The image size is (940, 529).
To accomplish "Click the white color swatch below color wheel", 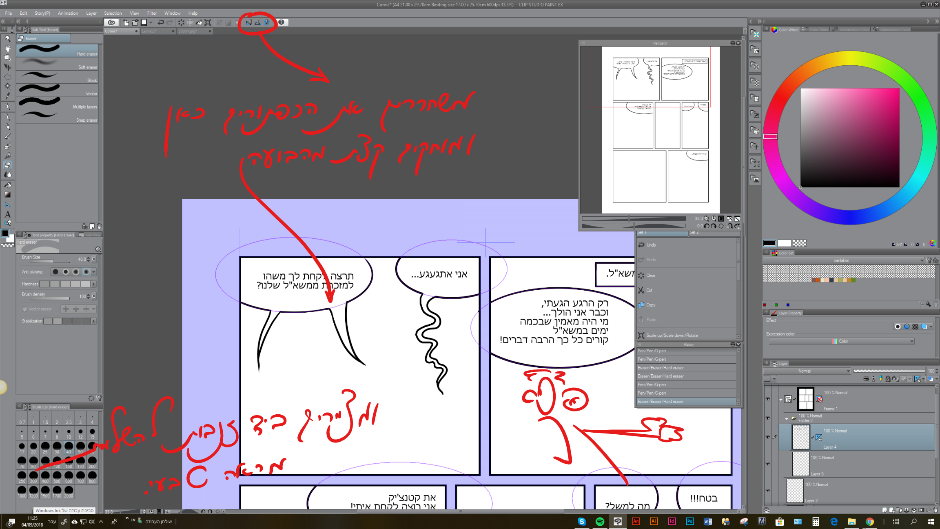I will pos(784,243).
